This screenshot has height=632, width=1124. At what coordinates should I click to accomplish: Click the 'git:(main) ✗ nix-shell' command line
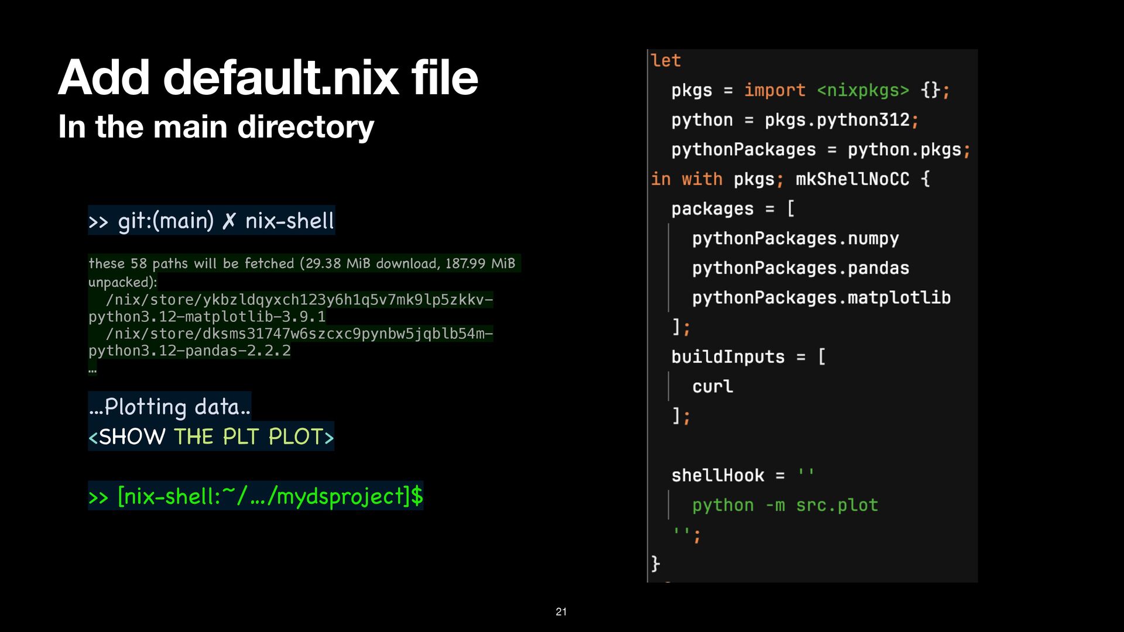point(211,221)
